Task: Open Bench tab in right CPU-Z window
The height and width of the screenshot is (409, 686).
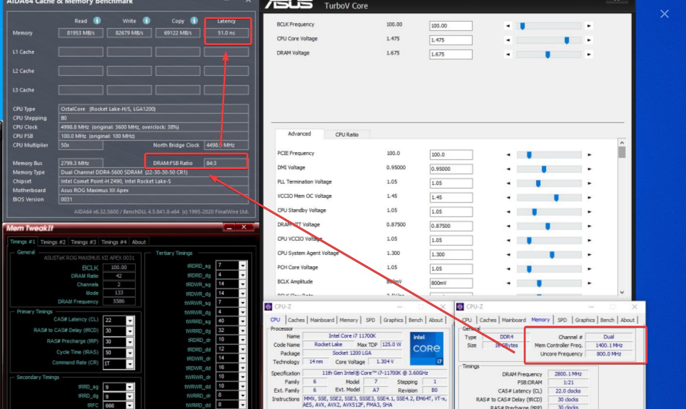Action: click(x=607, y=320)
